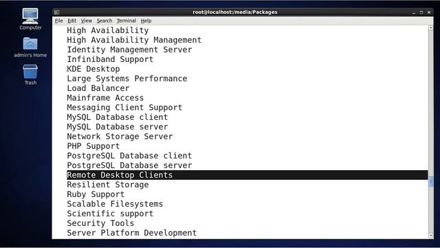Click the 'High Availability' line

[x=108, y=30]
